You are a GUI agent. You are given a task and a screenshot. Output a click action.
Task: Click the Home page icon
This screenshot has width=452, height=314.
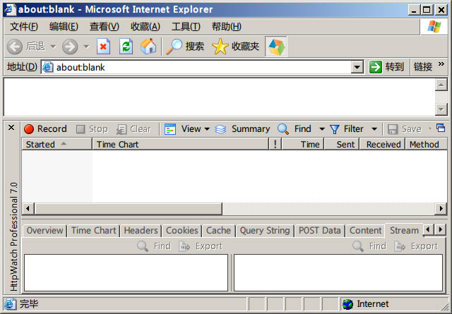click(148, 47)
